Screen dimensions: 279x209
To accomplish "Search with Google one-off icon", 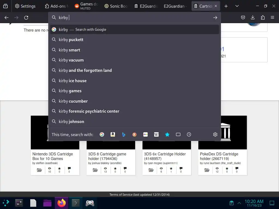I will point(102,134).
